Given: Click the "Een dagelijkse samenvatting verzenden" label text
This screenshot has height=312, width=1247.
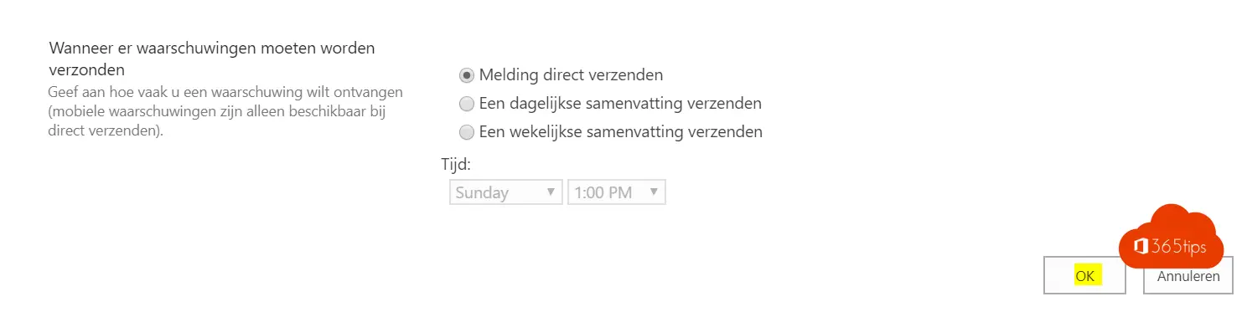Looking at the screenshot, I should 620,104.
